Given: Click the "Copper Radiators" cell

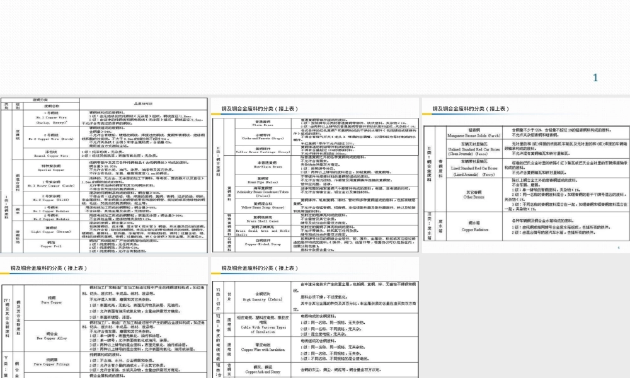Looking at the screenshot, I should (474, 226).
